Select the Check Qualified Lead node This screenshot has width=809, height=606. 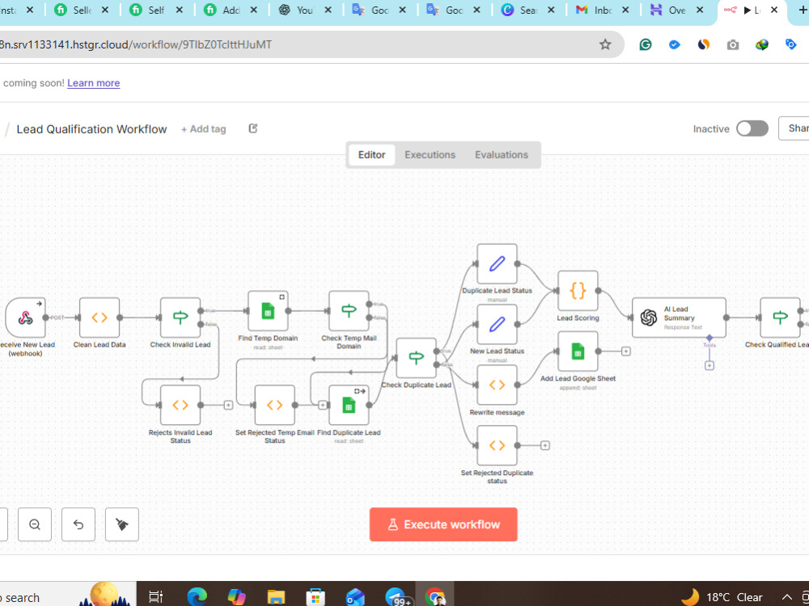[780, 318]
